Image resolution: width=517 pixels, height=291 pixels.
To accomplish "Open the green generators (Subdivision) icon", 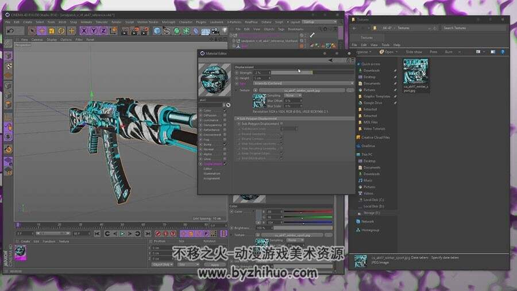I will click(177, 31).
